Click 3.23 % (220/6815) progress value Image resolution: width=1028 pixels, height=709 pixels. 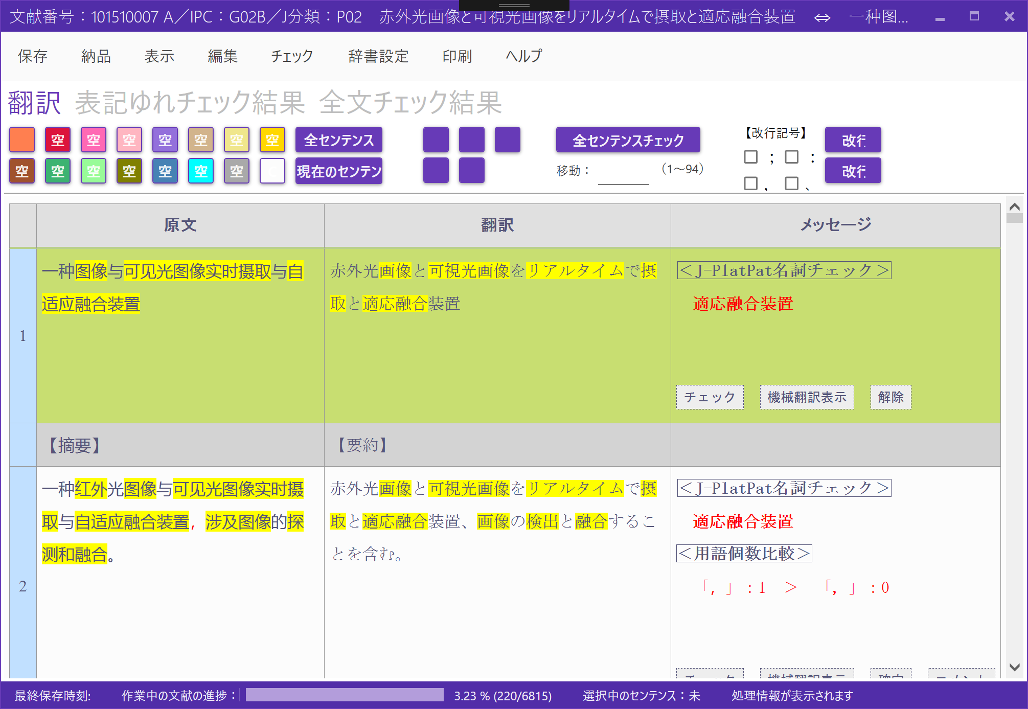tap(503, 696)
